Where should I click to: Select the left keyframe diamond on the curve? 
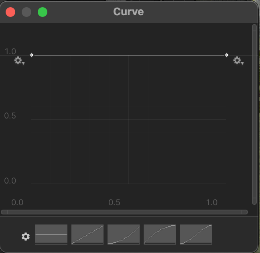pyautogui.click(x=32, y=55)
